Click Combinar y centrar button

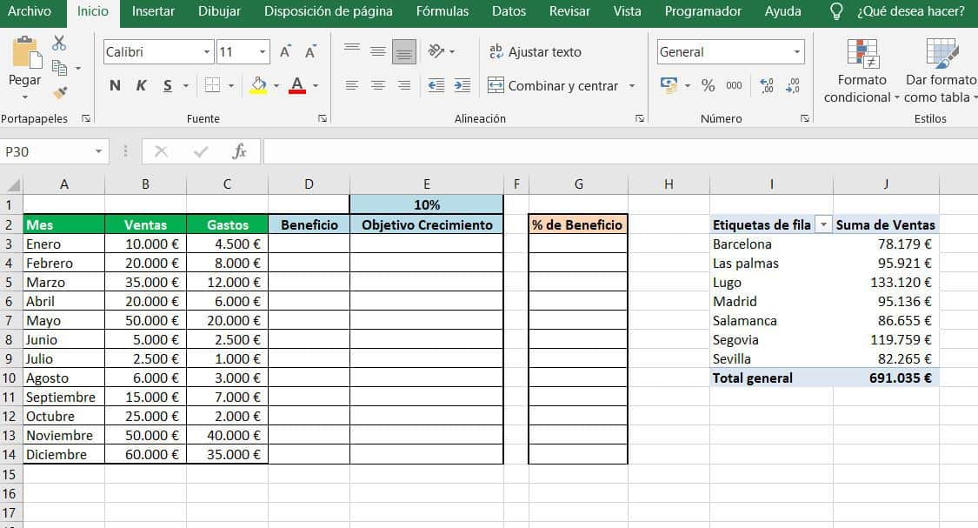(554, 85)
